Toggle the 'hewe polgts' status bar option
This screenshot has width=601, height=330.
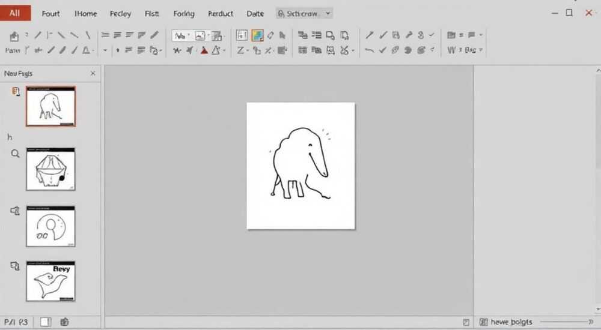[x=506, y=322]
